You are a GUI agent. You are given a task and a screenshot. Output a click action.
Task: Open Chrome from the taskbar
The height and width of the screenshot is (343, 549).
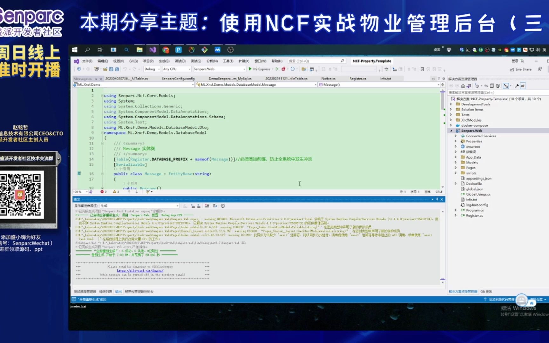[x=166, y=50]
